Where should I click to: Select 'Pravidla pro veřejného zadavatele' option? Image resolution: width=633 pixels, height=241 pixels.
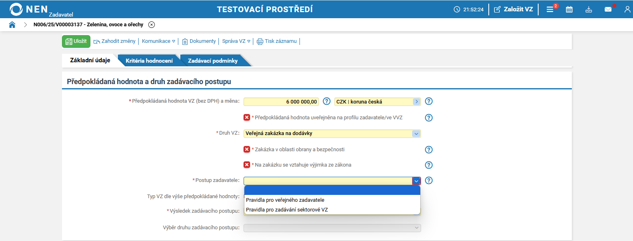pos(285,200)
